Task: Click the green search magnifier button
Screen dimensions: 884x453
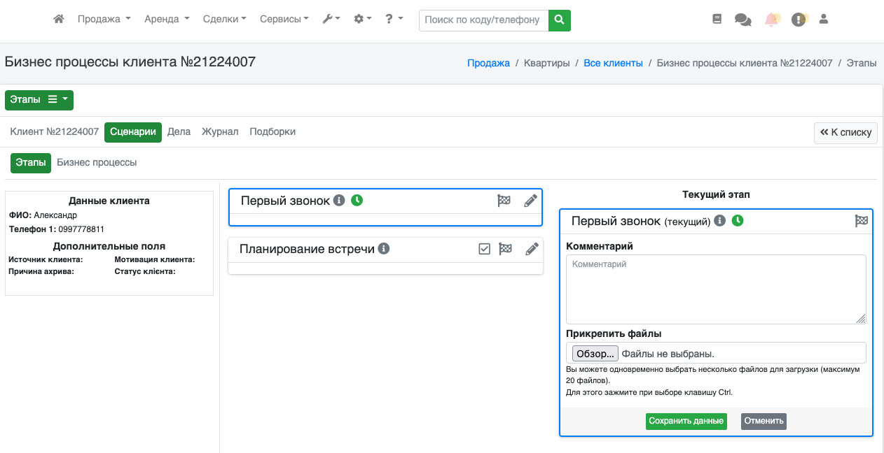Action: pyautogui.click(x=559, y=20)
